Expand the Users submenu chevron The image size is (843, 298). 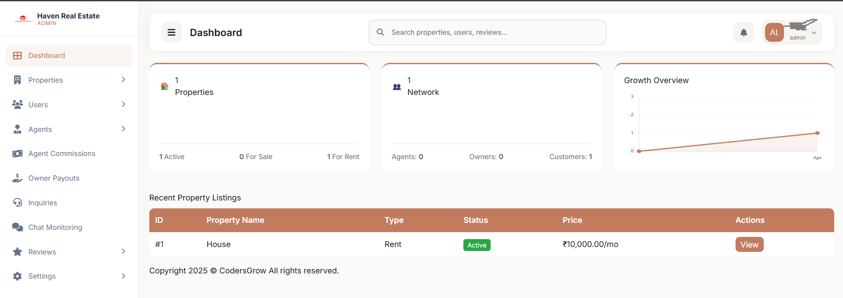pyautogui.click(x=123, y=104)
